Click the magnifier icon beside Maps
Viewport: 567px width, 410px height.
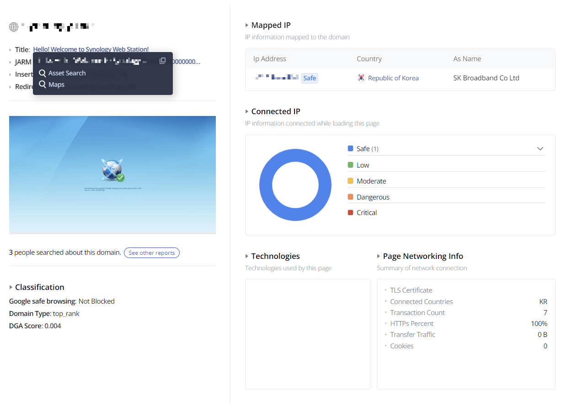[43, 84]
